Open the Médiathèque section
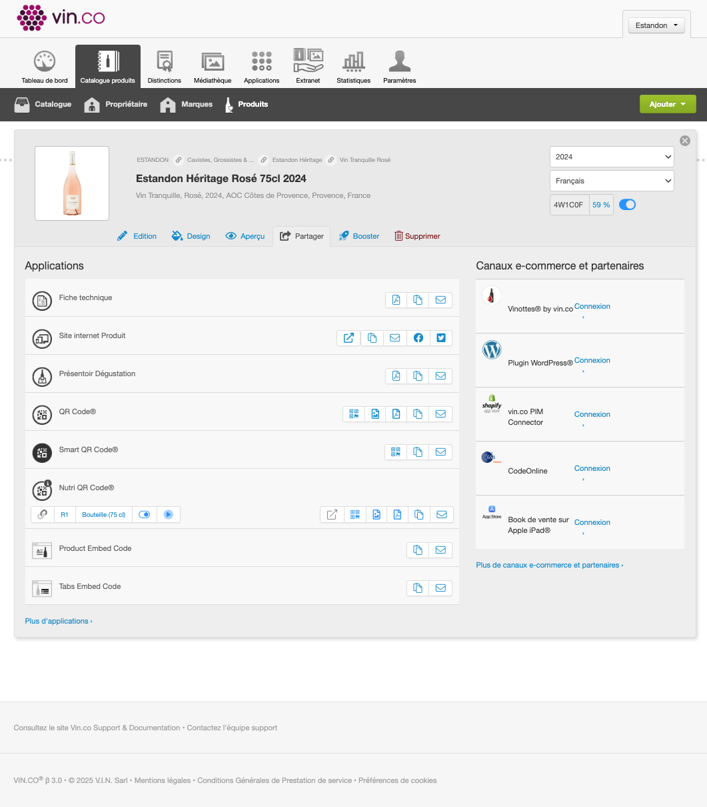The image size is (707, 807). [213, 67]
